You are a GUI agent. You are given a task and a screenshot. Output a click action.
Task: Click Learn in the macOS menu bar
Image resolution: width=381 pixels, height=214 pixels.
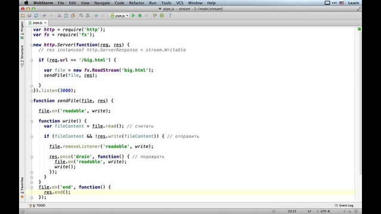coord(354,3)
